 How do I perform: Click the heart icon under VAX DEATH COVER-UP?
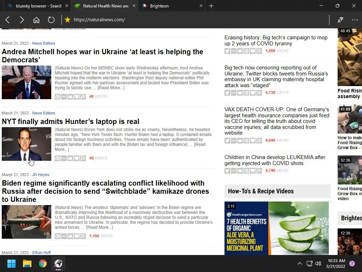point(253,140)
